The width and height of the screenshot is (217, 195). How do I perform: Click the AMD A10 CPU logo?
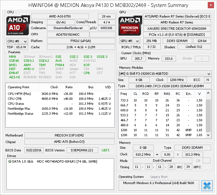click(x=18, y=25)
